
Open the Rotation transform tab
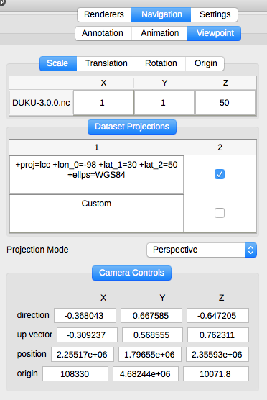(161, 64)
